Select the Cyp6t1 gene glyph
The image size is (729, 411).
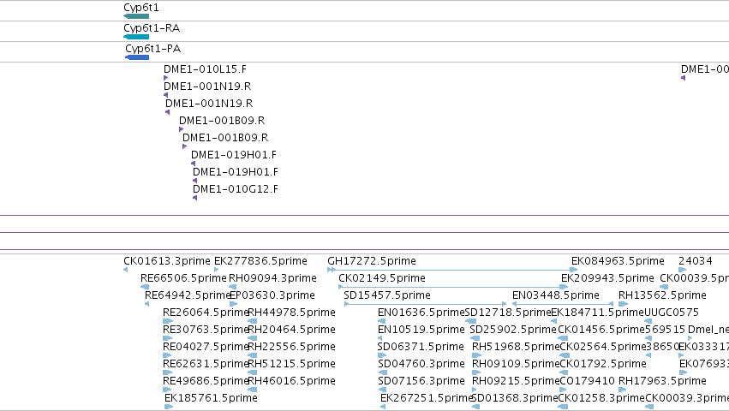[136, 16]
